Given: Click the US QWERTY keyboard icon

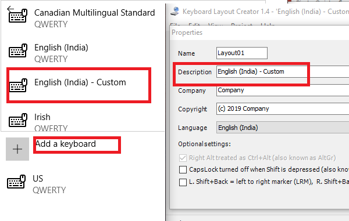Looking at the screenshot, I should pyautogui.click(x=16, y=182).
